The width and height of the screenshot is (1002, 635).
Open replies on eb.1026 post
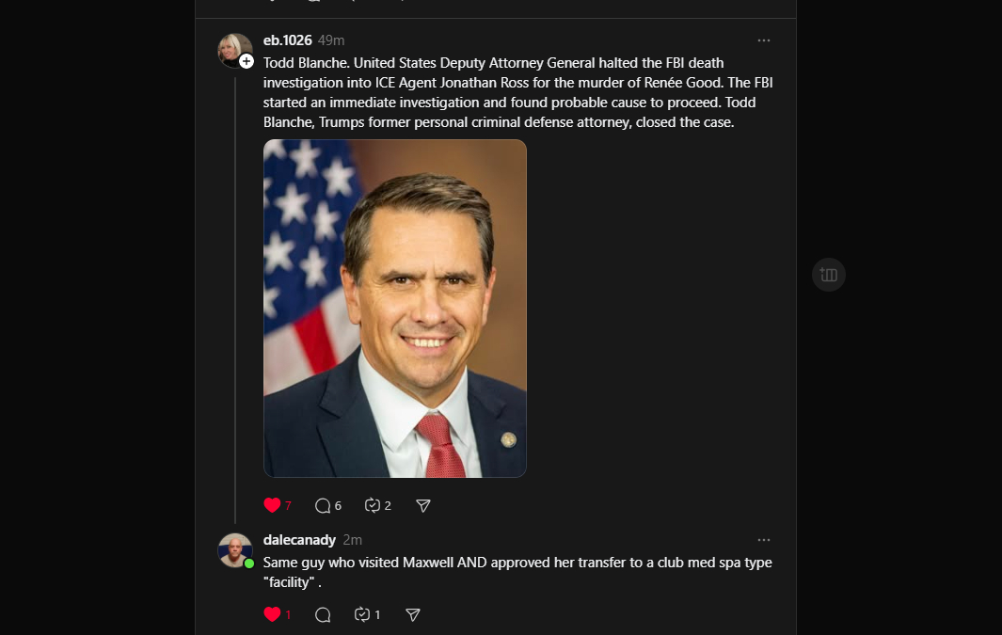click(x=323, y=505)
